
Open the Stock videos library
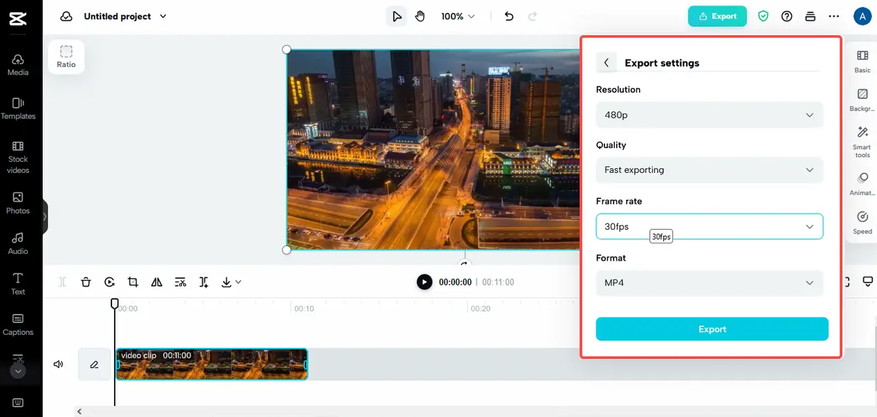click(x=18, y=156)
